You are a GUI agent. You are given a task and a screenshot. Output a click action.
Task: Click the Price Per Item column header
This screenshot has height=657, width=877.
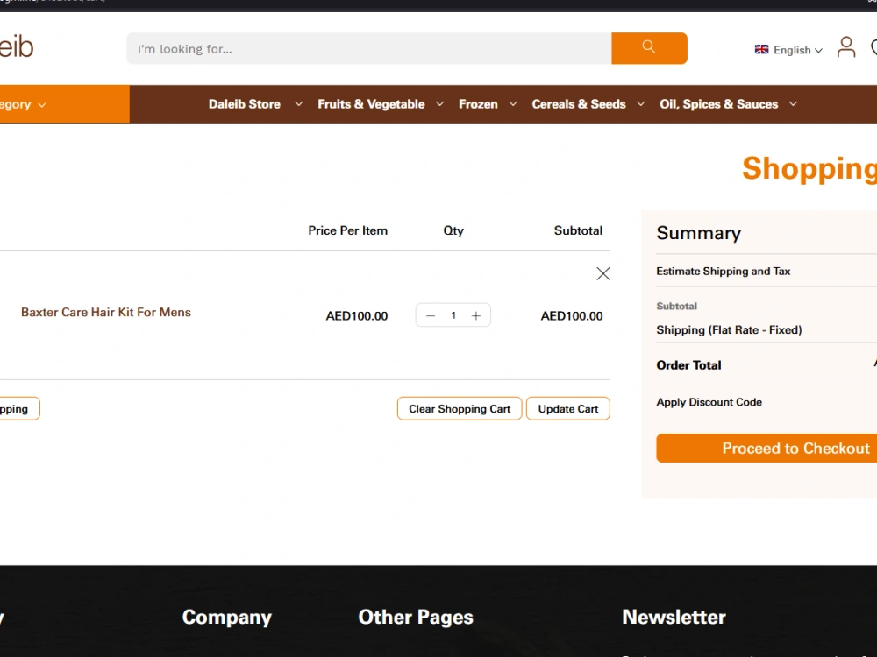(x=347, y=230)
